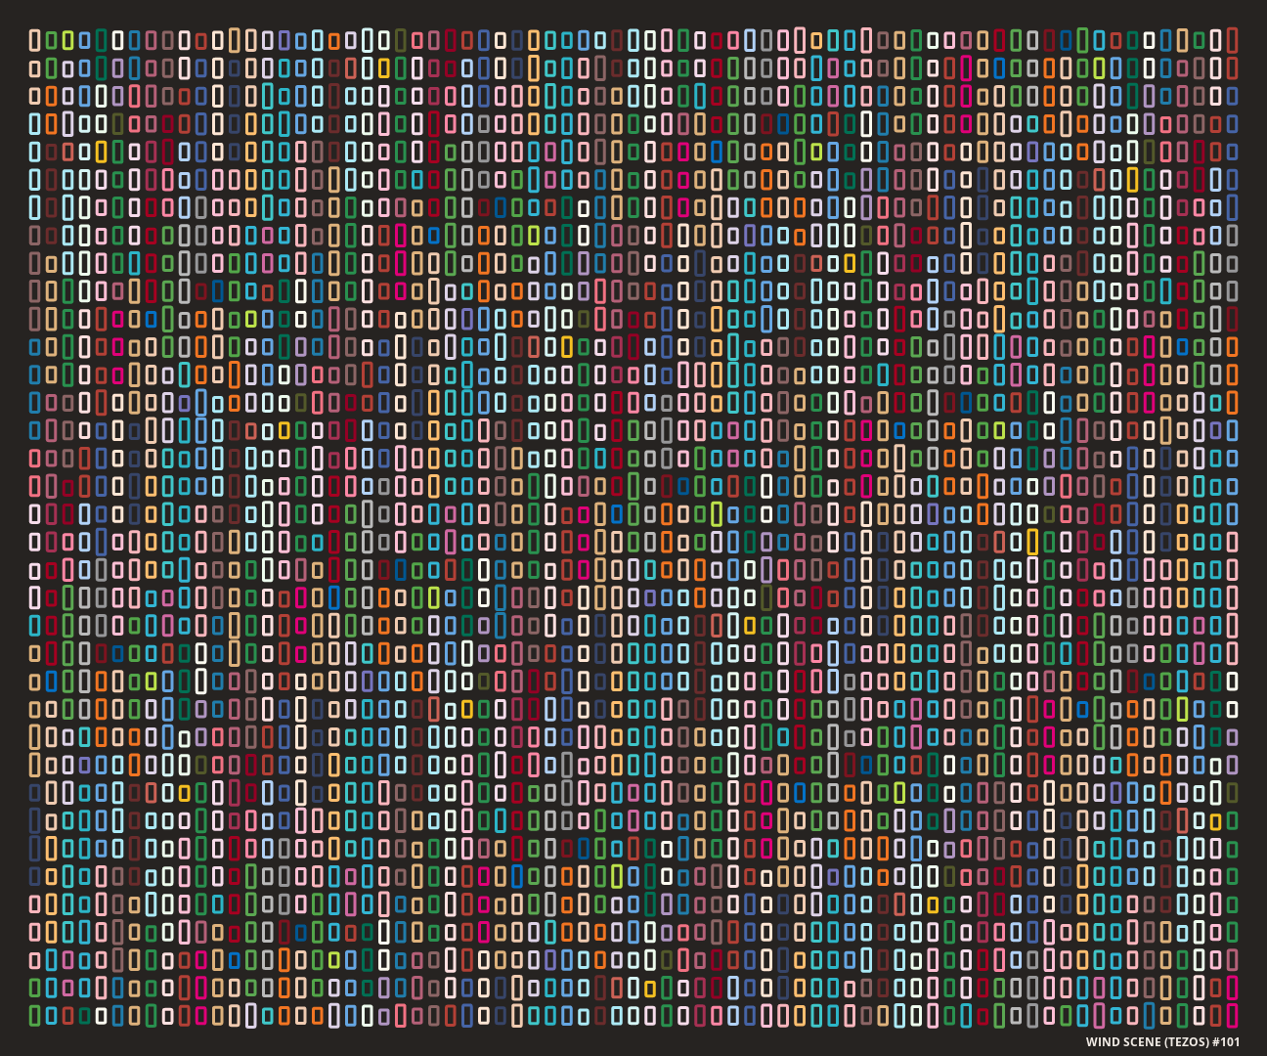The image size is (1267, 1056).
Task: Choose fifth dark green rectangle in top row
Action: tap(101, 40)
